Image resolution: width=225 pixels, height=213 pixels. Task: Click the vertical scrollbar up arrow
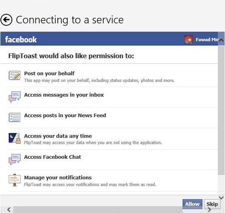tap(221, 40)
